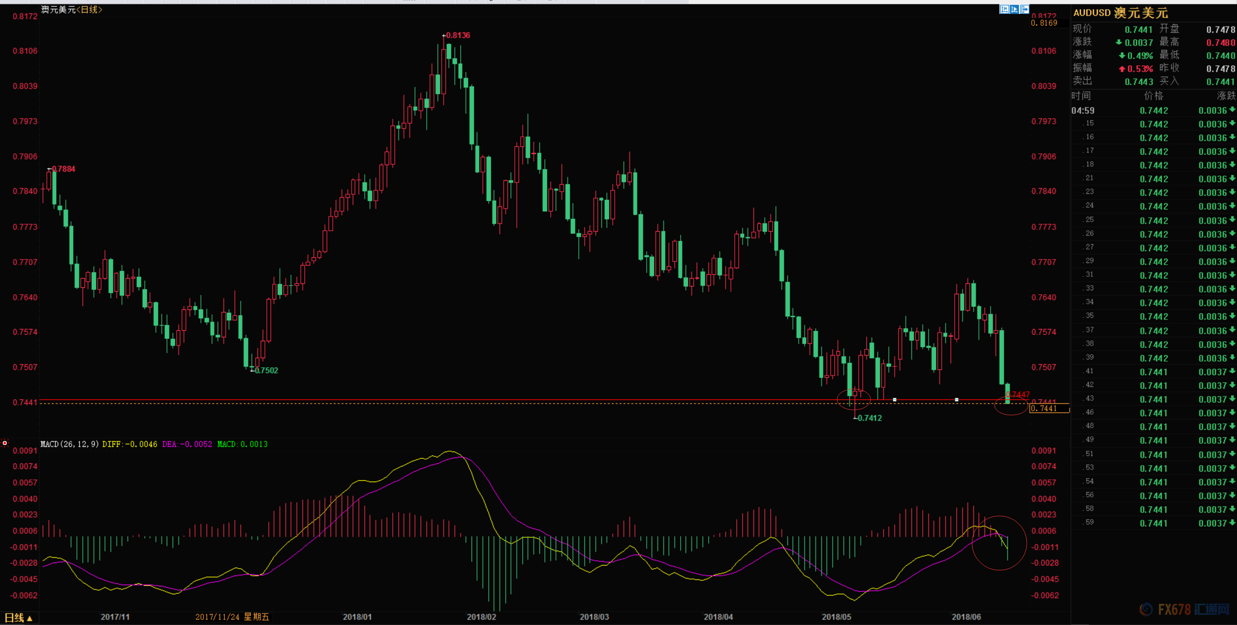Click the 时间 column header

[1081, 96]
